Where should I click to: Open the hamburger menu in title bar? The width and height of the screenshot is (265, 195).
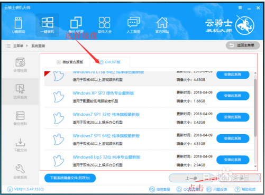(x=240, y=8)
